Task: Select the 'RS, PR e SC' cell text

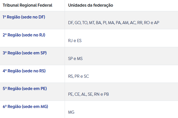Action: [x=78, y=76]
